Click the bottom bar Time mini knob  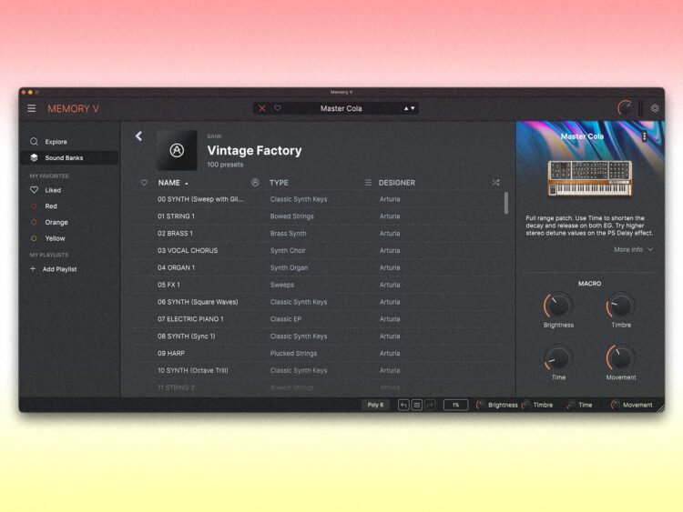point(571,405)
